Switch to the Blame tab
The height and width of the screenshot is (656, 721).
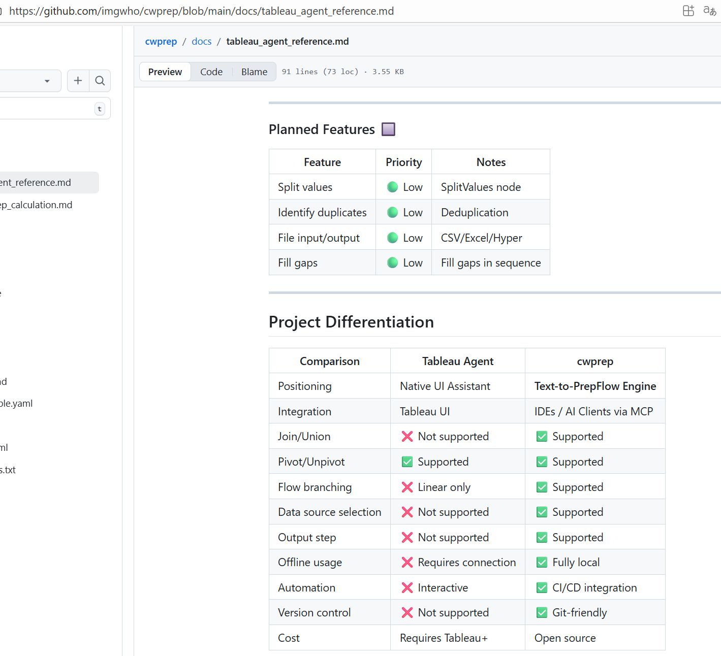coord(254,72)
